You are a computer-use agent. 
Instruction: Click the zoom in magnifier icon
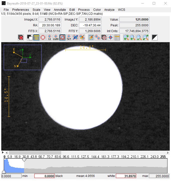coord(126,38)
